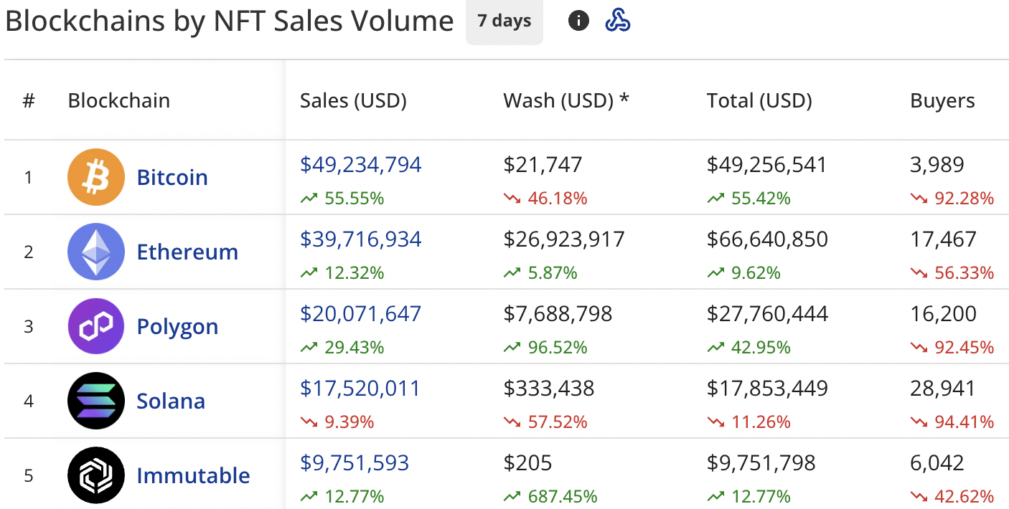Open the Bitcoin blockchain link
This screenshot has width=1009, height=509.
coord(172,177)
